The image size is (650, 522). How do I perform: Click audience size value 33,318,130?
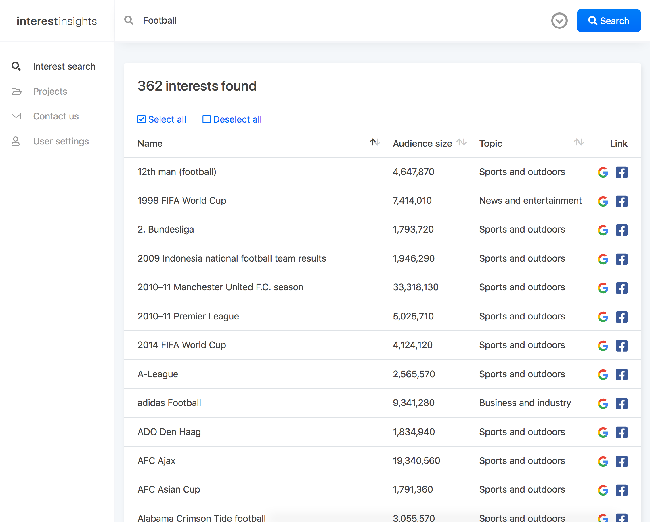(416, 287)
